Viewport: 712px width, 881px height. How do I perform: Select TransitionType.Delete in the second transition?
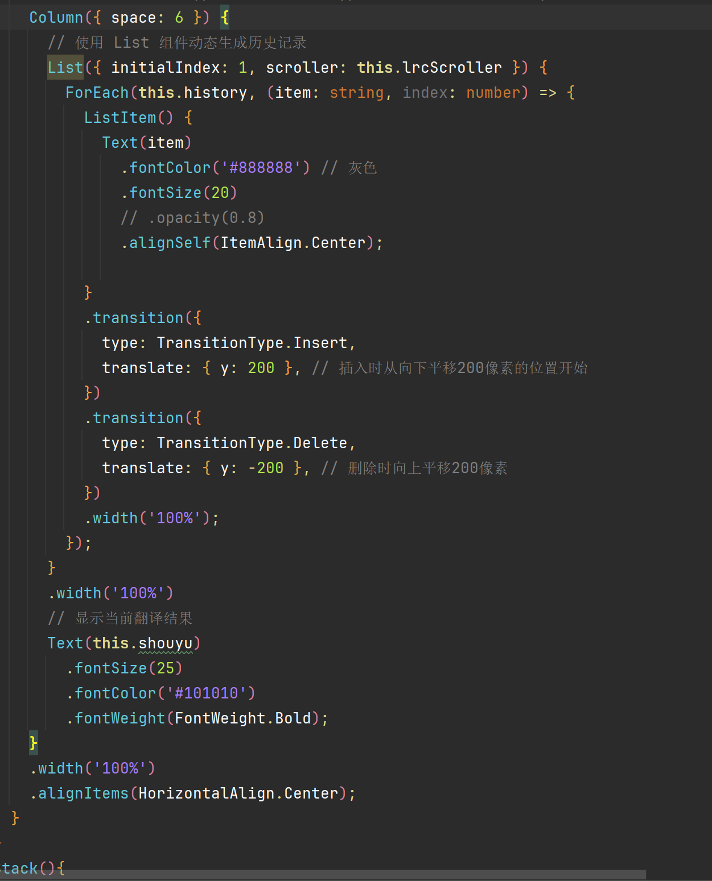(x=253, y=442)
